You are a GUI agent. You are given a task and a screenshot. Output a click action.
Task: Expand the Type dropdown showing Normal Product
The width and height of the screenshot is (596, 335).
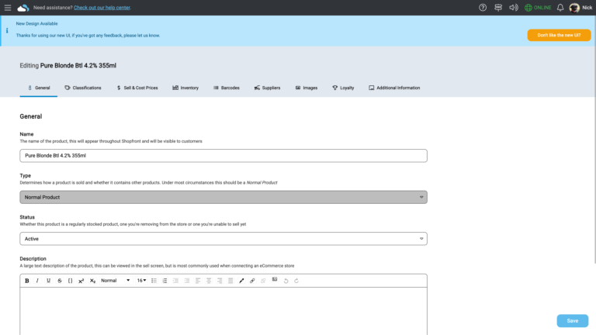tap(223, 197)
